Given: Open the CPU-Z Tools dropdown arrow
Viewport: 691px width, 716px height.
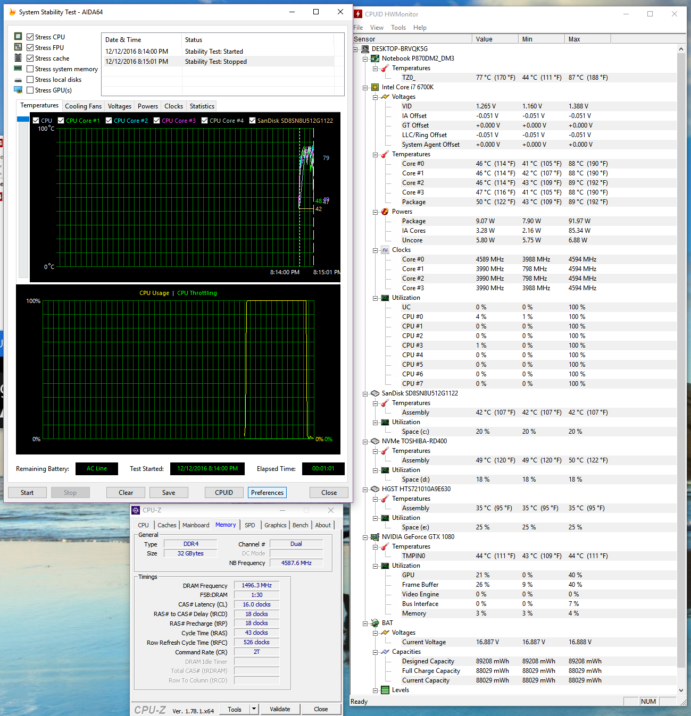Looking at the screenshot, I should click(254, 709).
